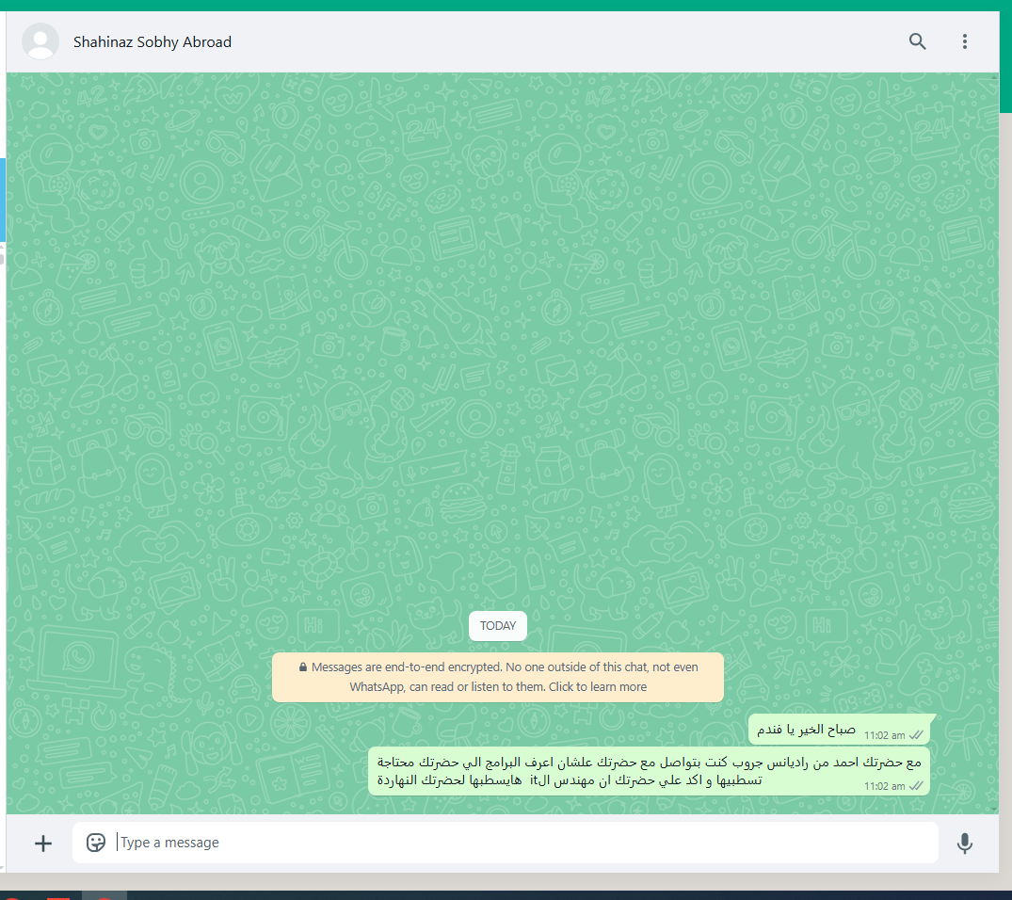Click the TODAY date label

pos(498,626)
